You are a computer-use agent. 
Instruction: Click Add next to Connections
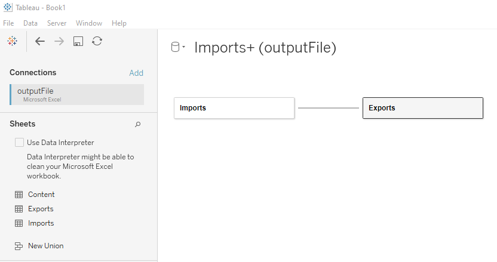(136, 73)
